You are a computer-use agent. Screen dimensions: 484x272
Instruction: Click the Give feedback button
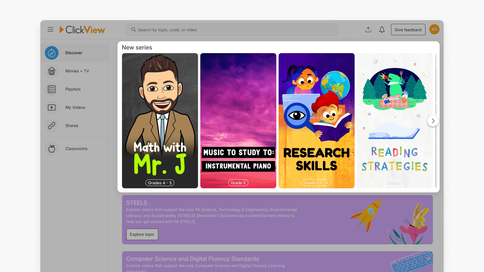408,29
